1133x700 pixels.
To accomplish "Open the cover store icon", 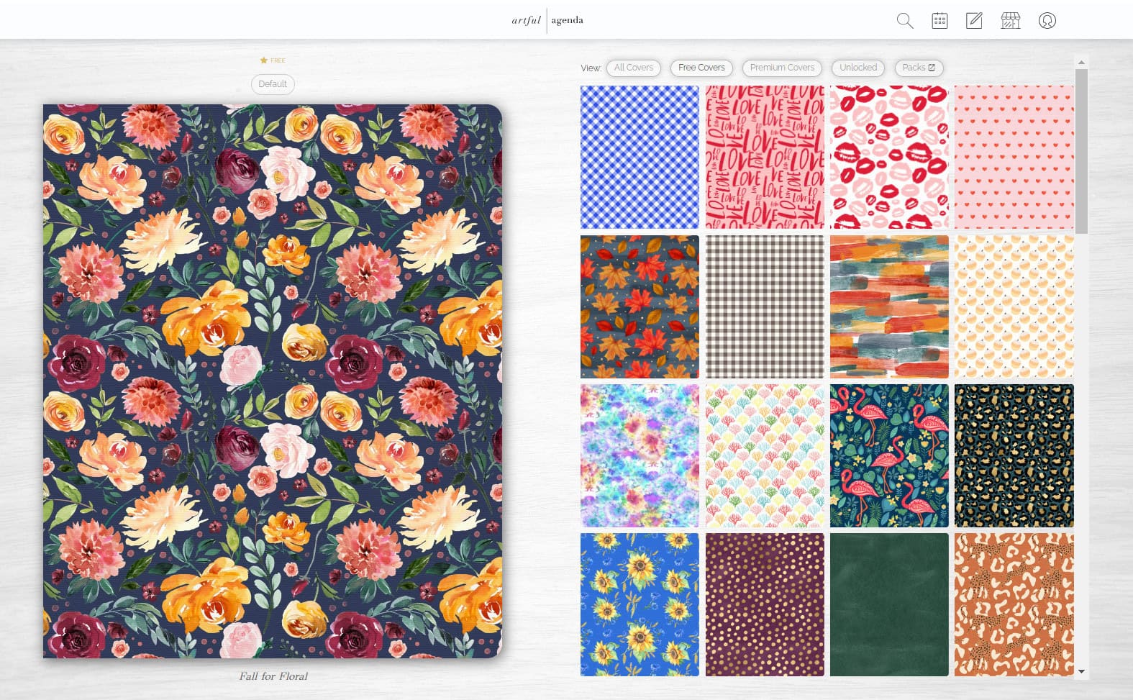I will [x=1011, y=21].
